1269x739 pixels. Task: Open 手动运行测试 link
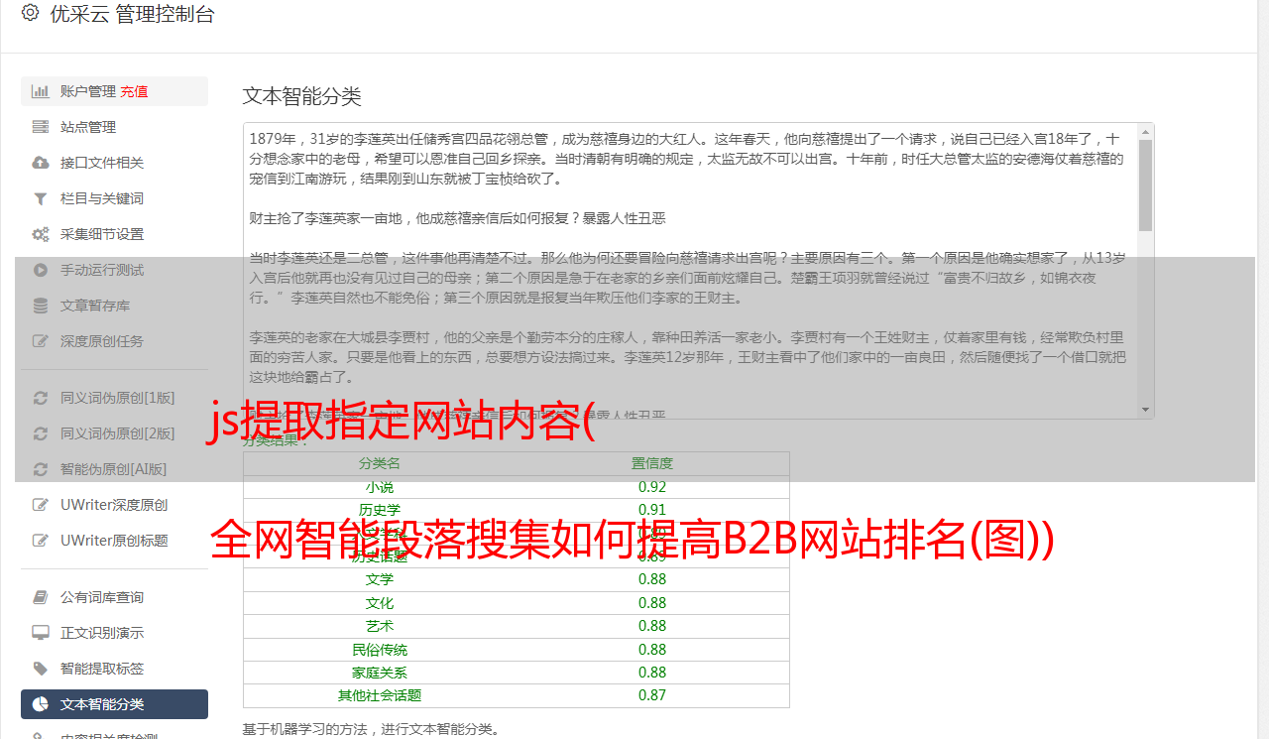[x=102, y=270]
